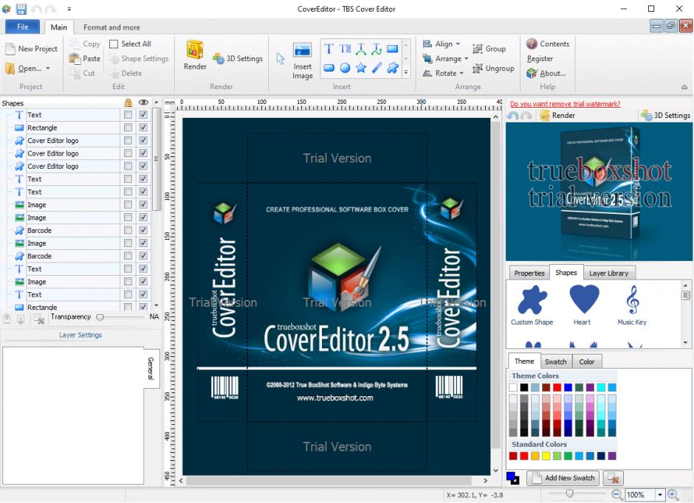Image resolution: width=694 pixels, height=503 pixels.
Task: Click Register in Help group
Action: (540, 58)
